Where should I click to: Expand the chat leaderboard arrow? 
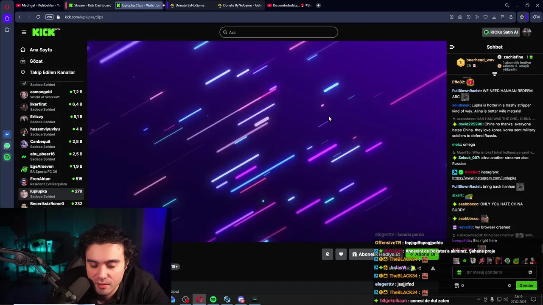pos(494,74)
